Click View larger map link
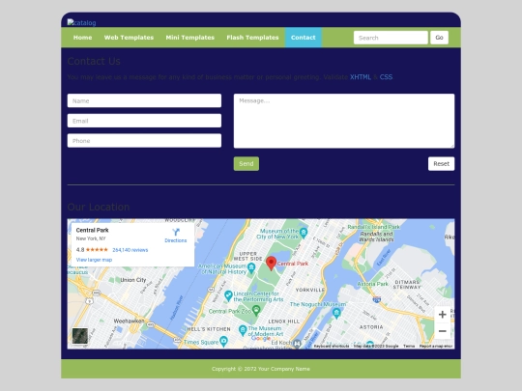522x391 pixels. 94,260
